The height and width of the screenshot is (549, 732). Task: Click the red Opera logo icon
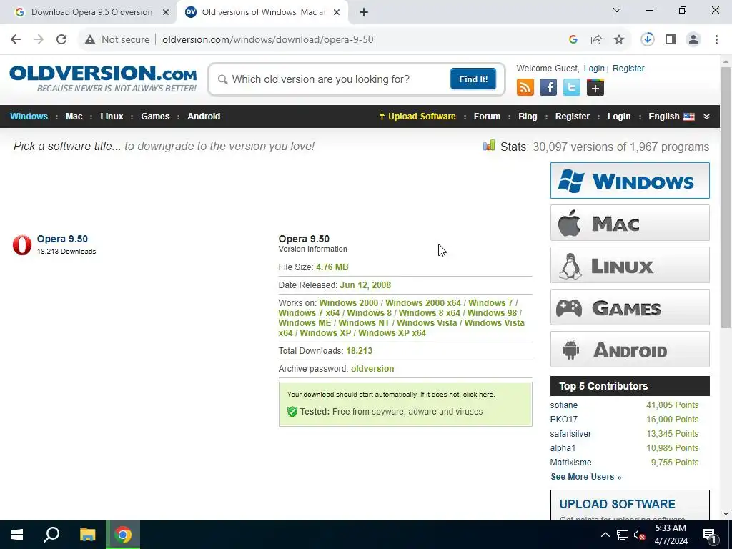point(22,245)
